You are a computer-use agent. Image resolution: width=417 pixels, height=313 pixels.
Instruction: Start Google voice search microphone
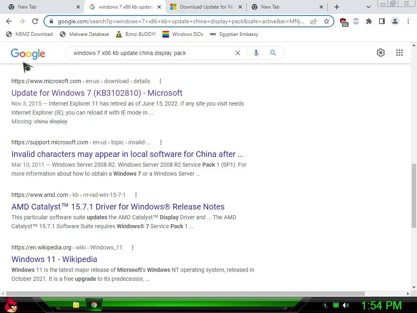pyautogui.click(x=256, y=53)
